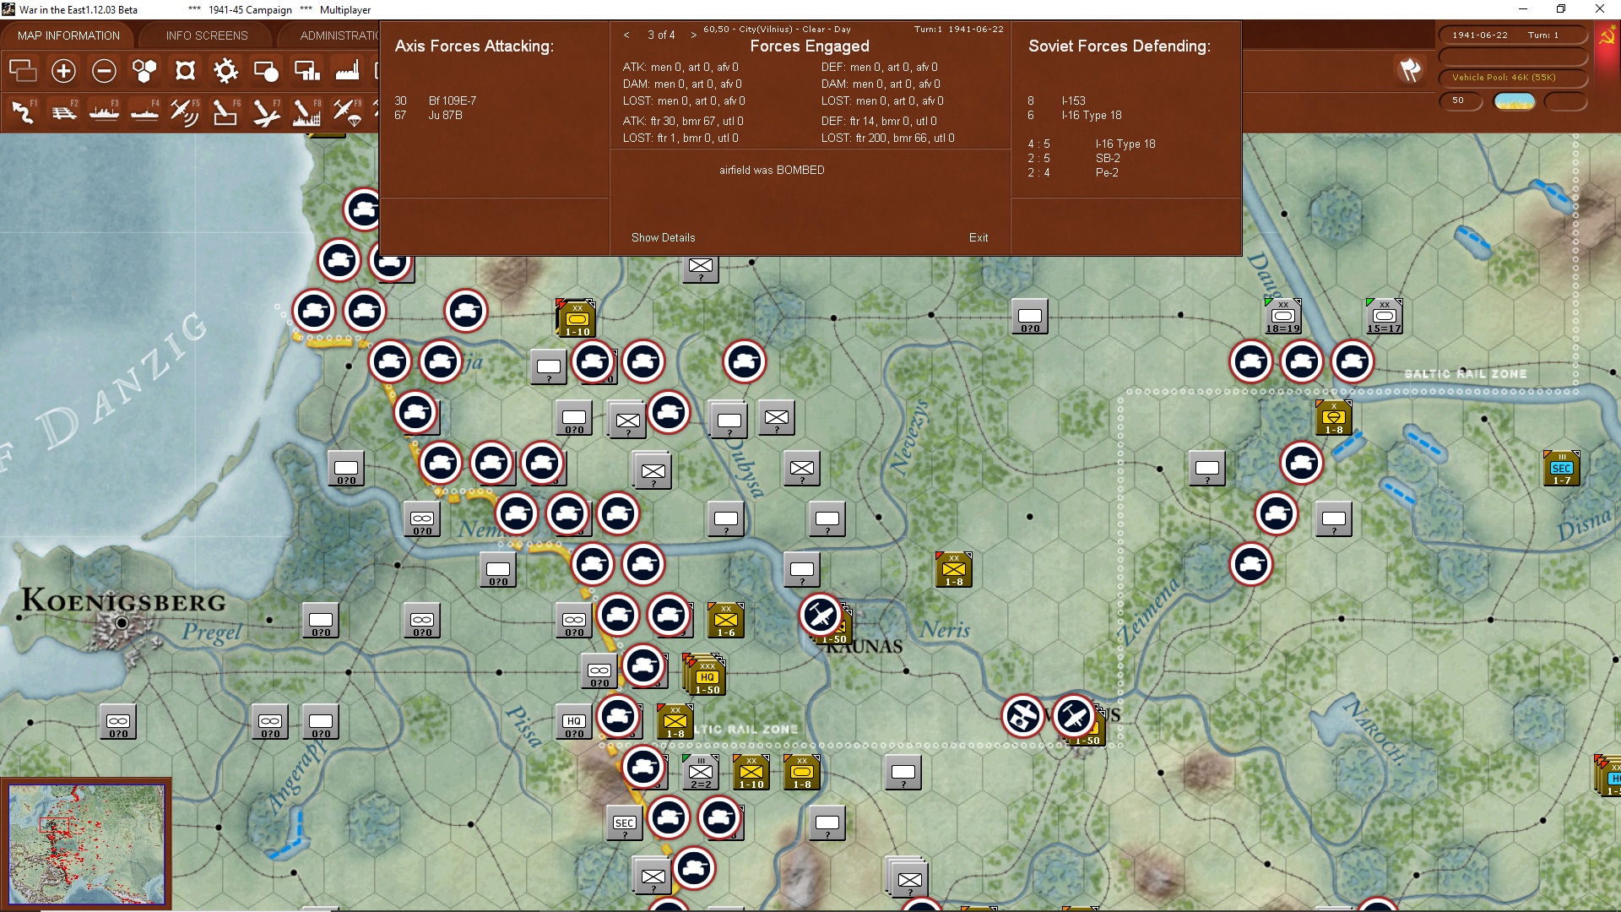The image size is (1621, 912).
Task: Open MAP INFORMATION tab
Action: pos(68,35)
